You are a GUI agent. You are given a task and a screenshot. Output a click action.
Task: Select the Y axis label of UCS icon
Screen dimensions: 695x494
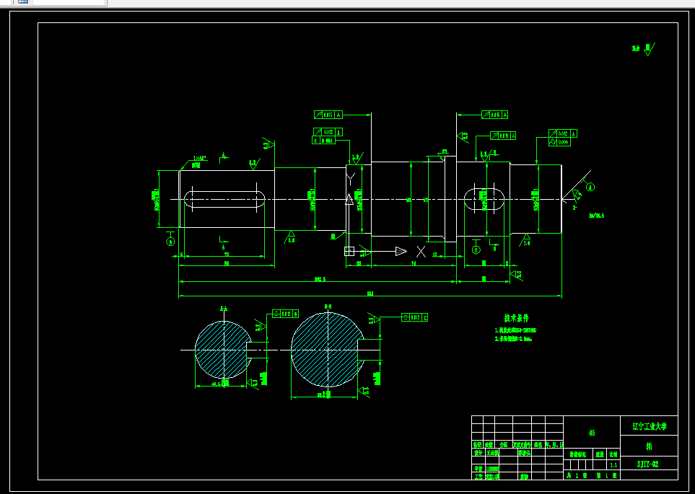point(350,179)
